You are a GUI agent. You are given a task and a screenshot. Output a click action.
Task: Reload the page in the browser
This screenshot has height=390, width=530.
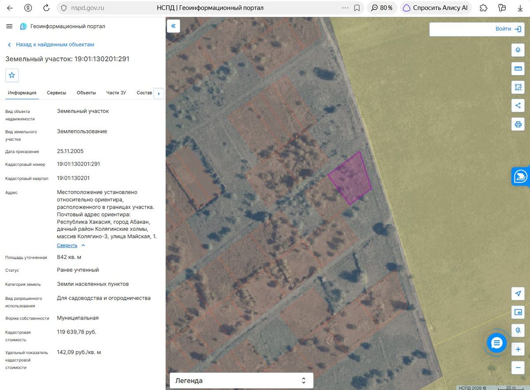[x=46, y=8]
